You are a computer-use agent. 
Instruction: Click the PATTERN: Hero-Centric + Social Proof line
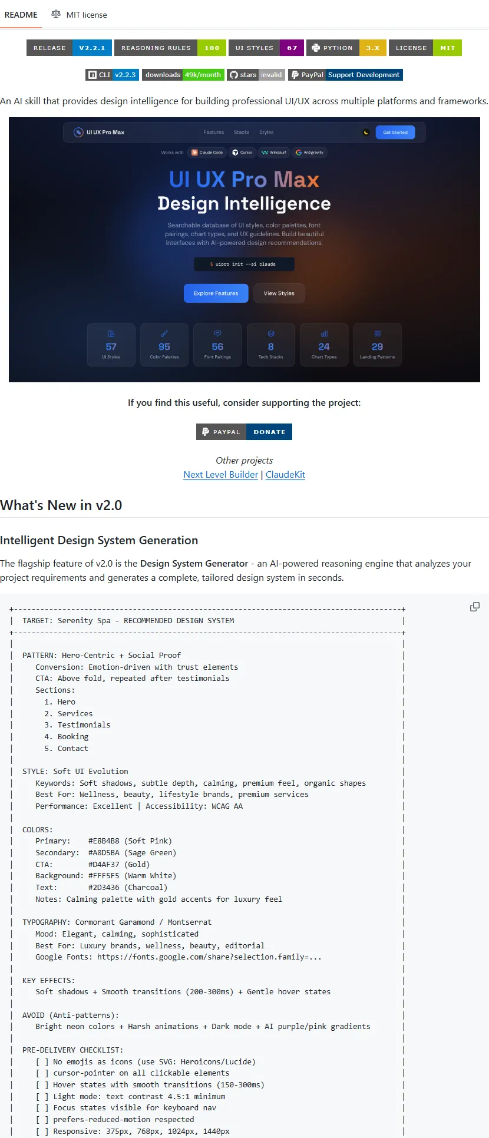pos(101,656)
